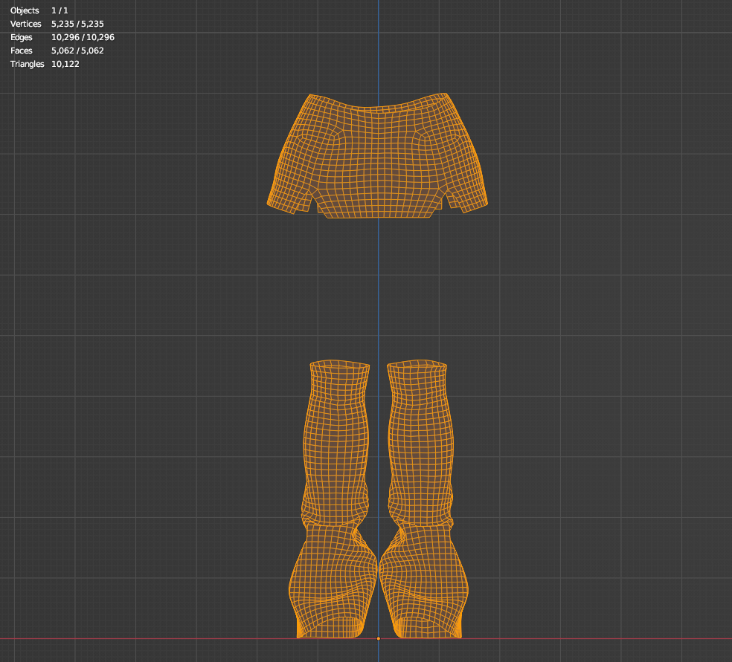Click the shirt's neckline collar edge
The height and width of the screenshot is (662, 732).
(x=378, y=108)
